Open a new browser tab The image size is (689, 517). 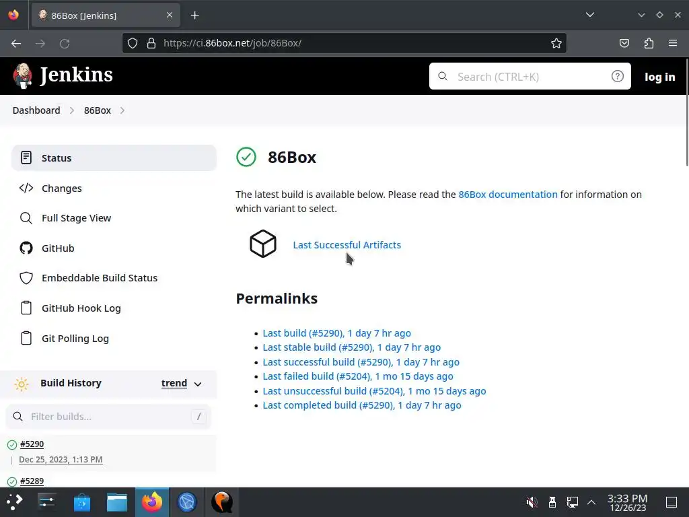pyautogui.click(x=194, y=15)
